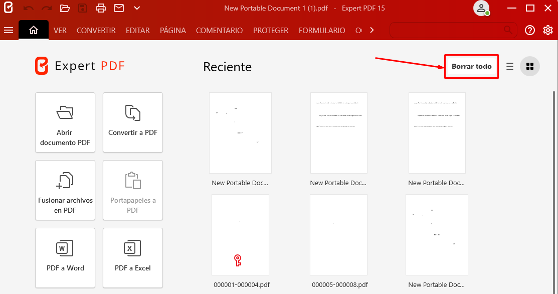Image resolution: width=558 pixels, height=294 pixels.
Task: Click the Borrar todo button
Action: (472, 67)
